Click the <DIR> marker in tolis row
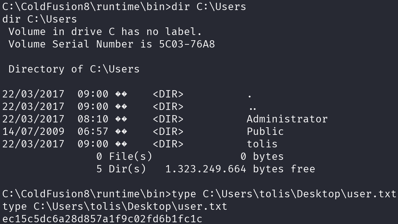Screen dimensions: 398x224 point(168,144)
